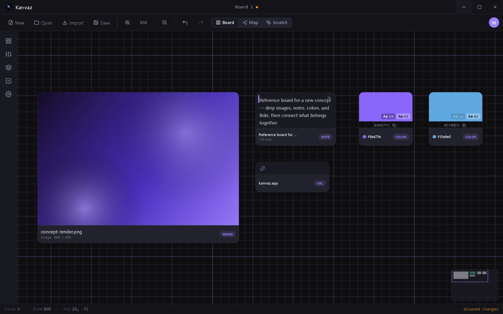Maximize the Kanvaz window
The height and width of the screenshot is (314, 503).
coord(479,7)
